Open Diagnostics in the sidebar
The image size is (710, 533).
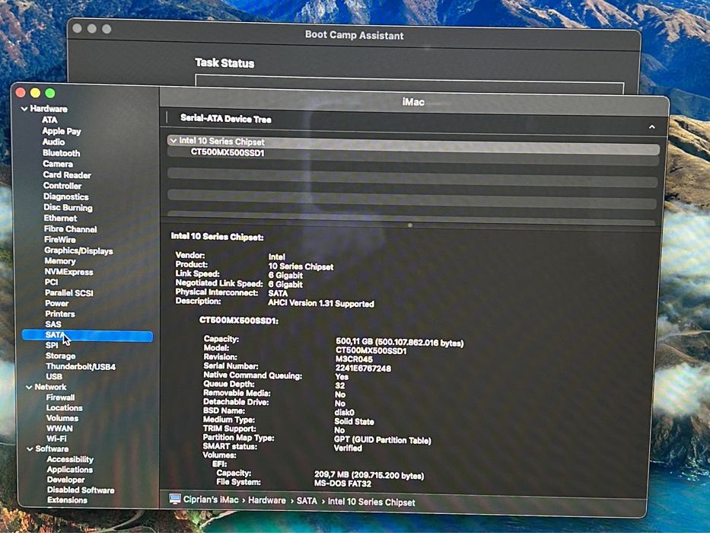click(x=66, y=196)
